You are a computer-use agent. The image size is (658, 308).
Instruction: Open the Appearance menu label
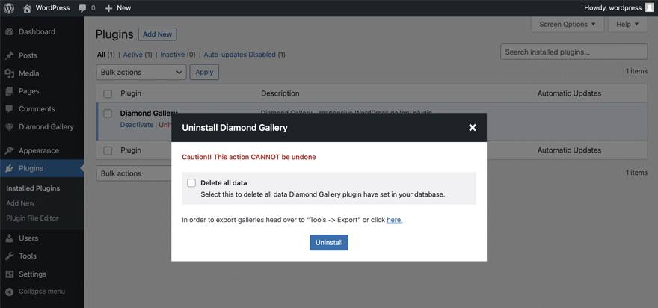point(39,151)
